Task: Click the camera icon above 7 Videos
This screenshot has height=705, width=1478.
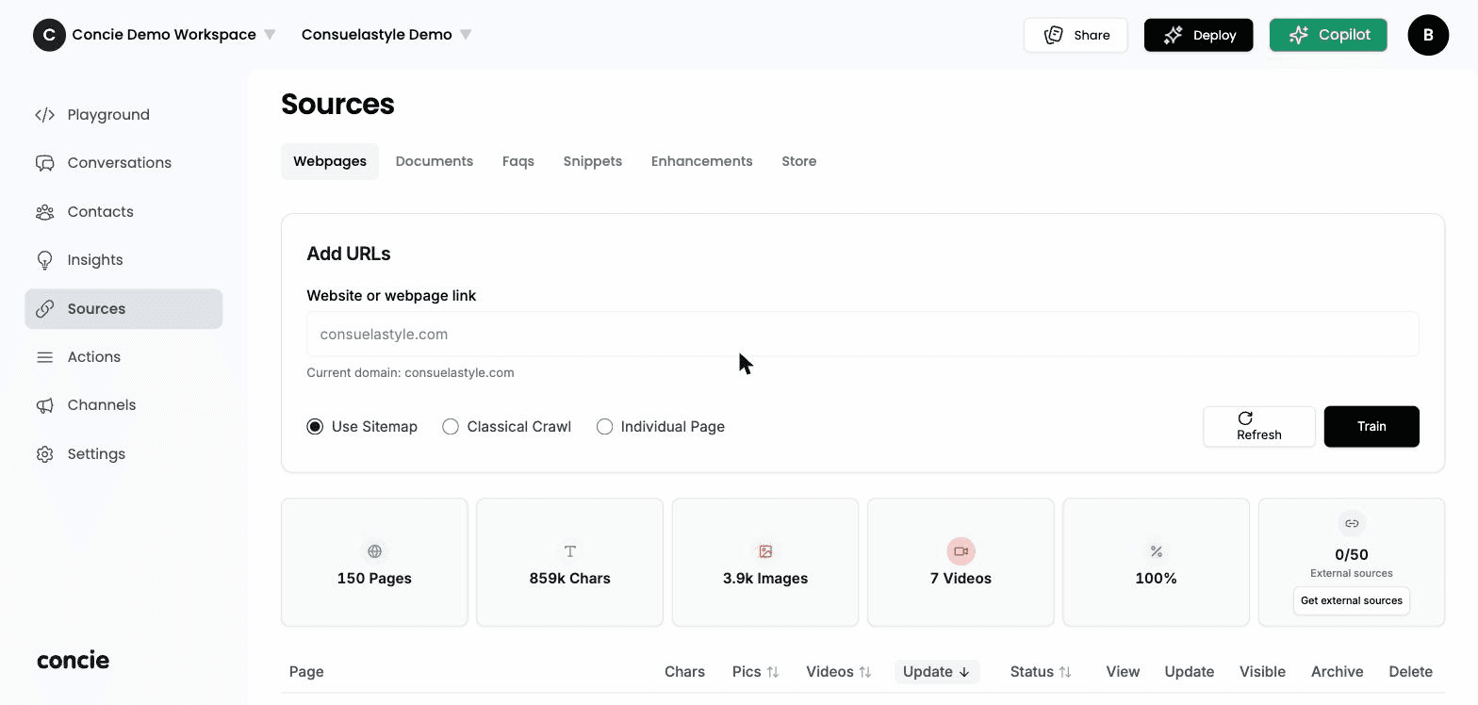Action: [x=961, y=551]
